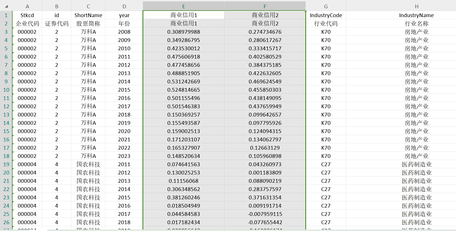The height and width of the screenshot is (231, 456).
Task: Click value 0.381260246
Action: 184,197
